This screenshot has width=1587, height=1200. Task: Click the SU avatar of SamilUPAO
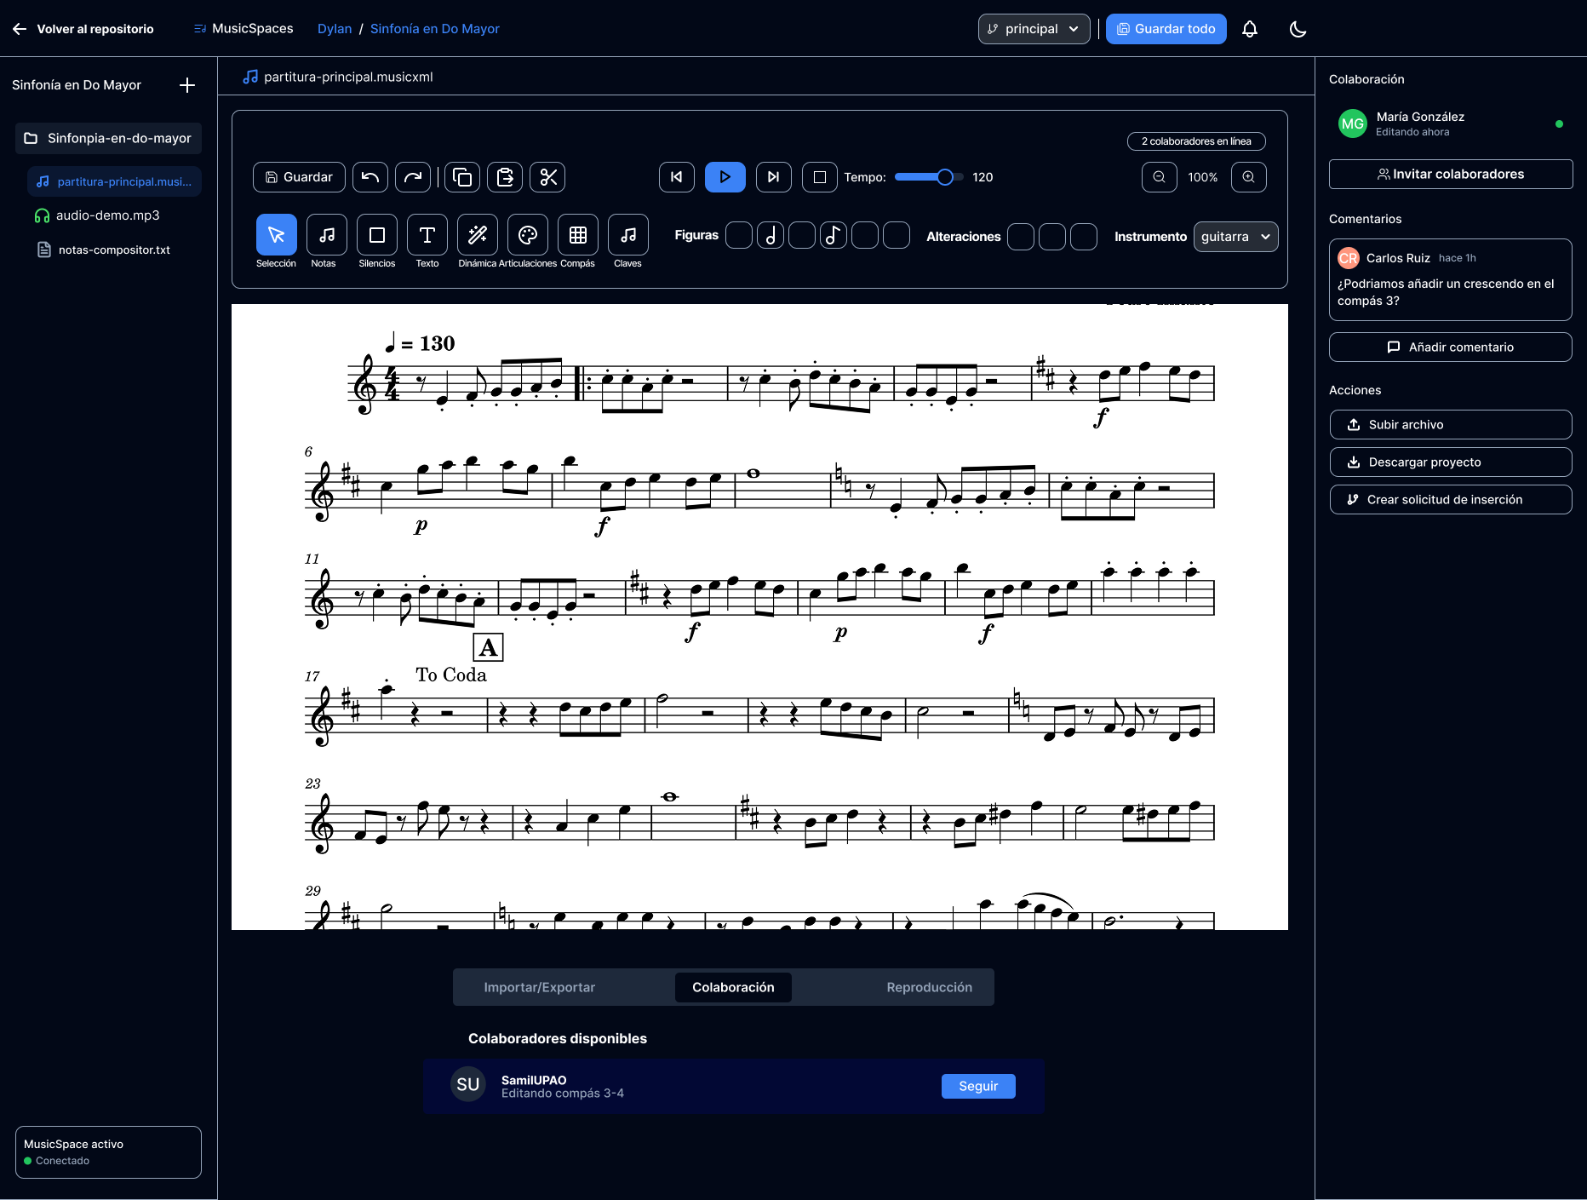pyautogui.click(x=468, y=1084)
